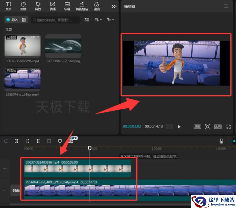Open the 智能包装 tab
236x208 pixels.
(x=82, y=6)
